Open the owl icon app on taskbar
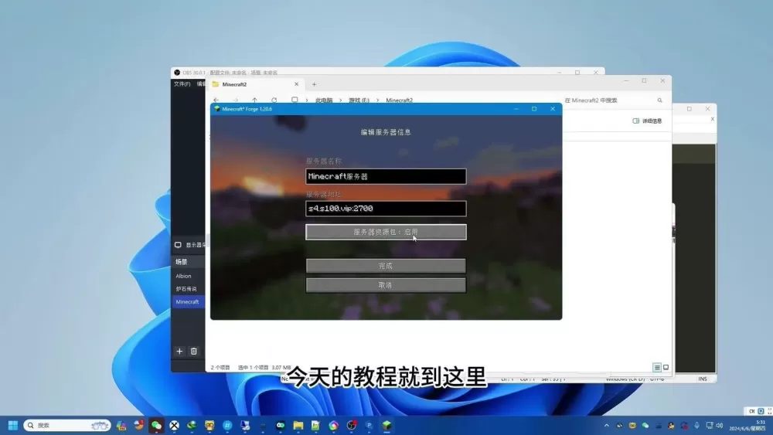Image resolution: width=773 pixels, height=435 pixels. (209, 425)
